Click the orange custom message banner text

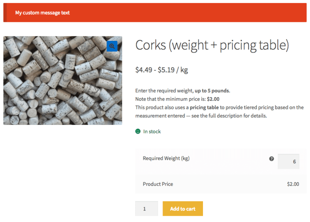[x=42, y=13]
